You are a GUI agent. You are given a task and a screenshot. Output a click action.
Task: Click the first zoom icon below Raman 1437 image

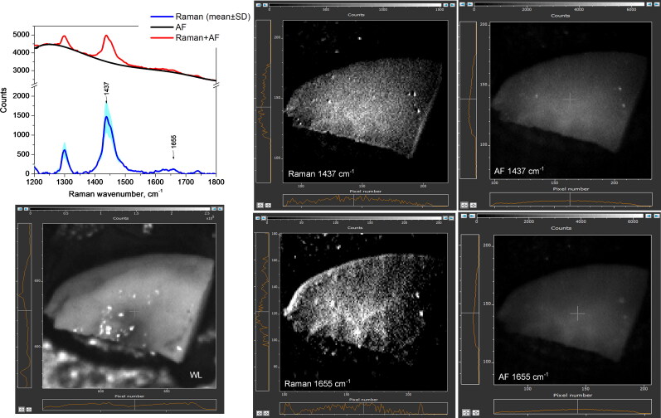260,205
